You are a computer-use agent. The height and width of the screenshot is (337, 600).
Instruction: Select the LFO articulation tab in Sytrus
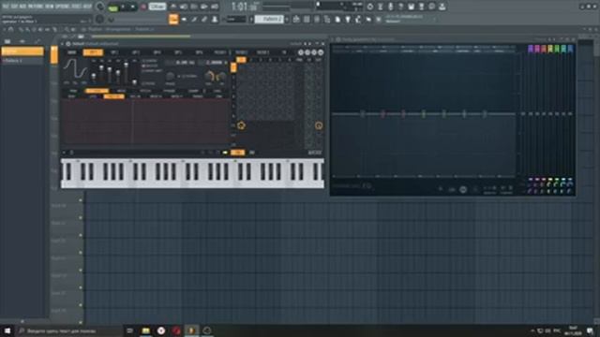pyautogui.click(x=93, y=96)
